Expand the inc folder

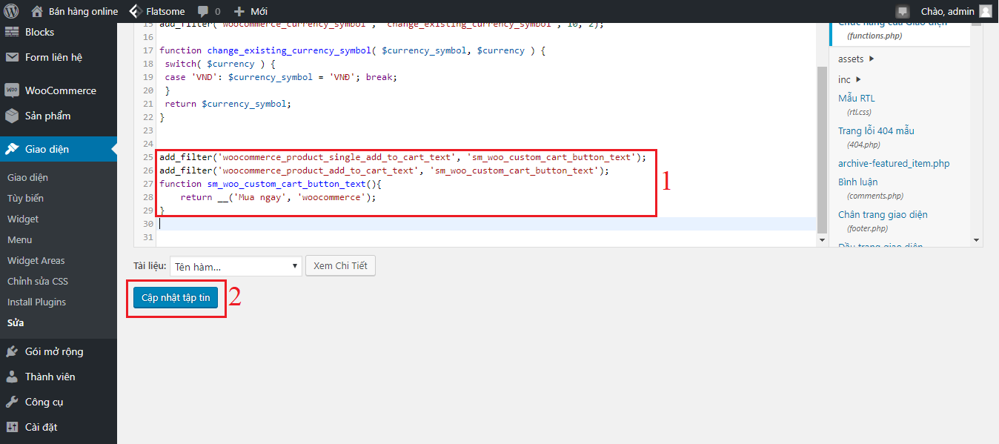pos(849,79)
